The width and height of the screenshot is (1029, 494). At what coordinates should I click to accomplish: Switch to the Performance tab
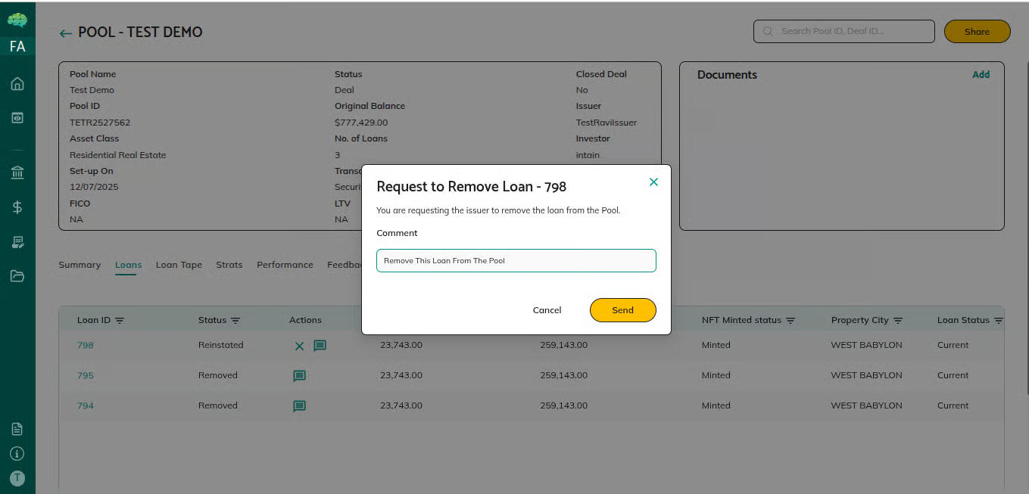285,265
